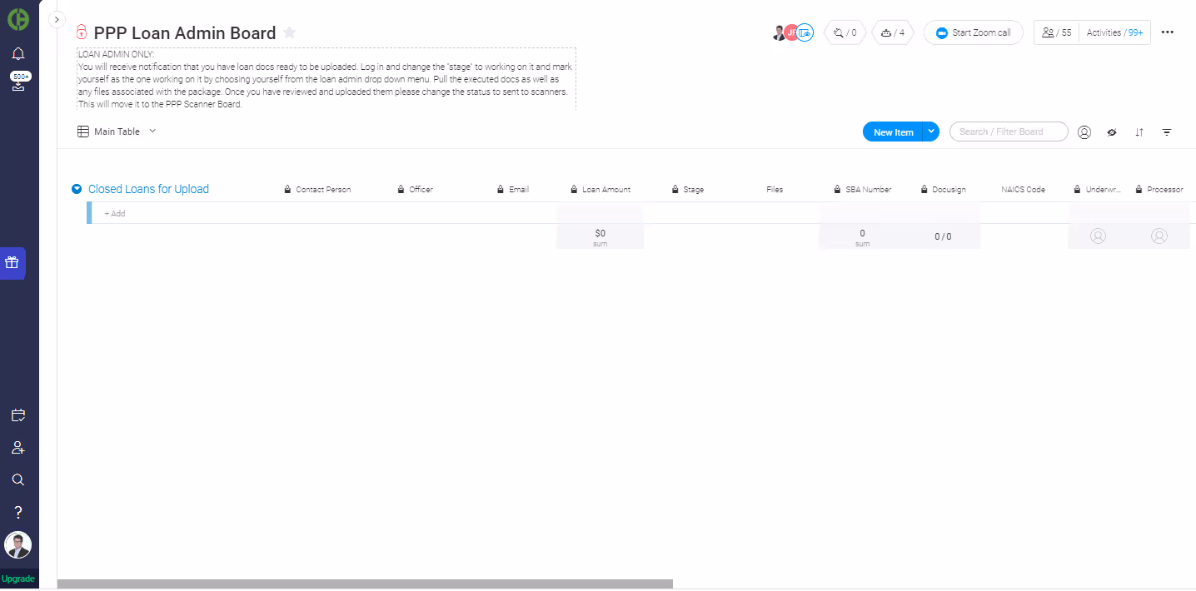Click + Add to create a row

tap(115, 214)
